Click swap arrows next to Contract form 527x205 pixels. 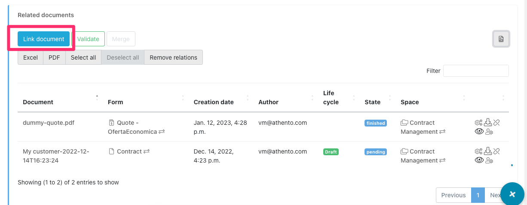click(x=147, y=151)
